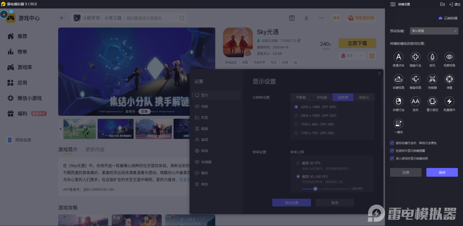
Task: Toggle 鼠标右键行走时,降低行走惯性 checkbox
Action: [x=392, y=143]
